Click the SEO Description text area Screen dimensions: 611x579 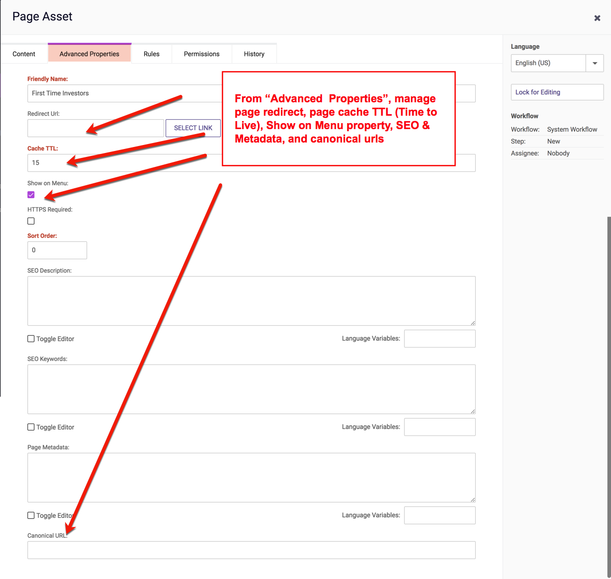[251, 301]
